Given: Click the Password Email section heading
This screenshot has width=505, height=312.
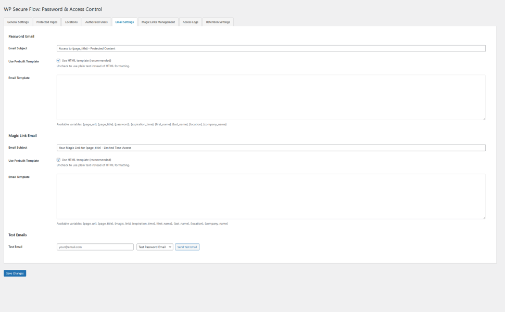Looking at the screenshot, I should 21,36.
